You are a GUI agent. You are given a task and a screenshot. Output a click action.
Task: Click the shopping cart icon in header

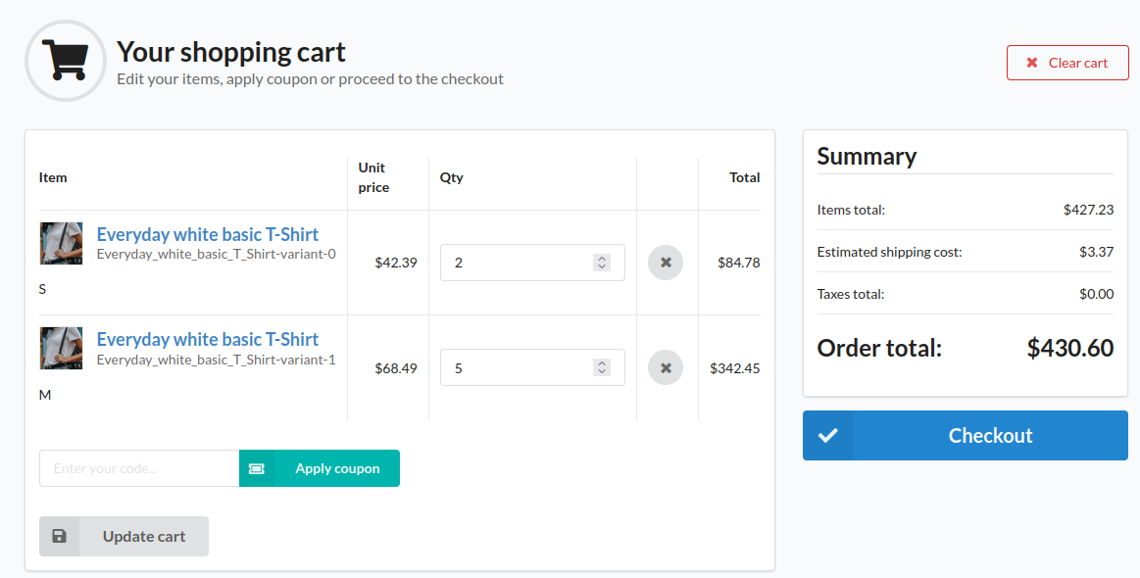(x=65, y=60)
